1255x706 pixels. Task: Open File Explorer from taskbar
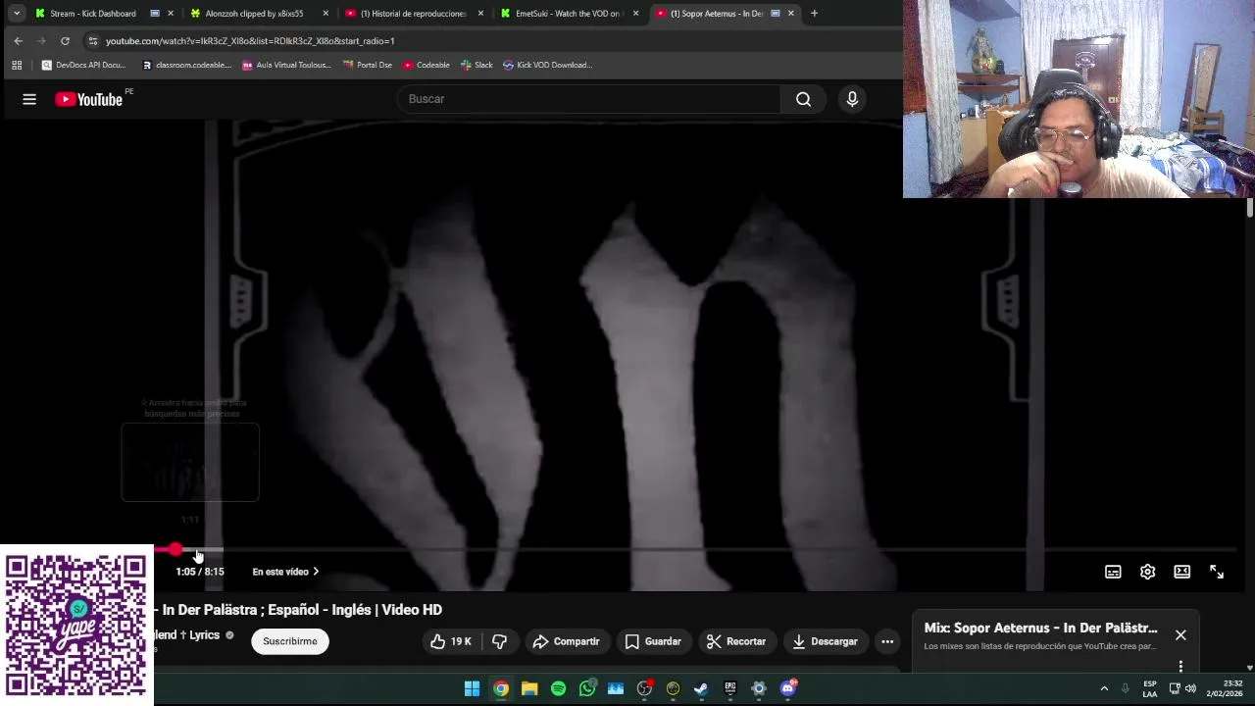pyautogui.click(x=529, y=688)
